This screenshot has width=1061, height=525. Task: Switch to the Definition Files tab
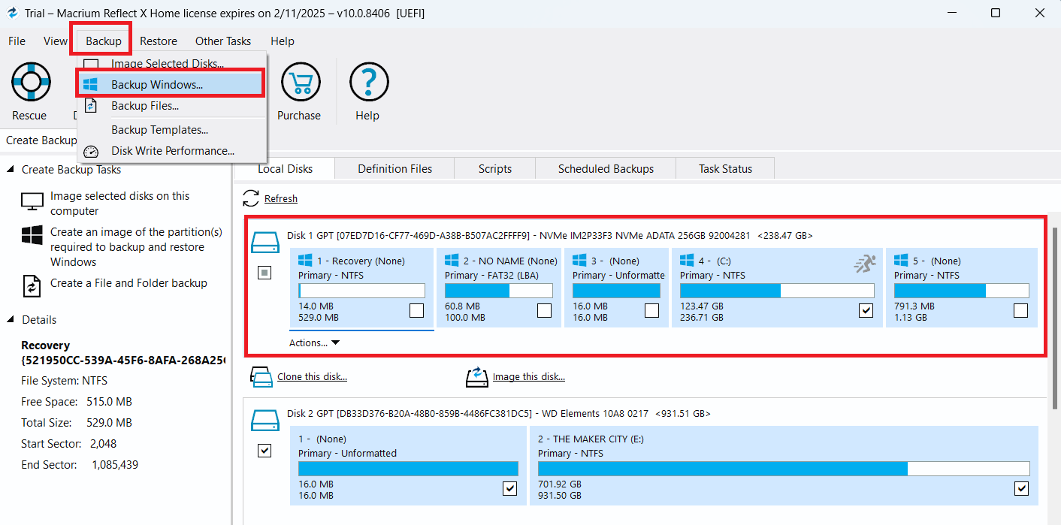click(395, 169)
